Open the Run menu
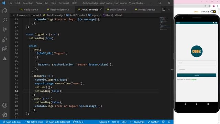This screenshot has width=220, height=124. click(x=54, y=3)
